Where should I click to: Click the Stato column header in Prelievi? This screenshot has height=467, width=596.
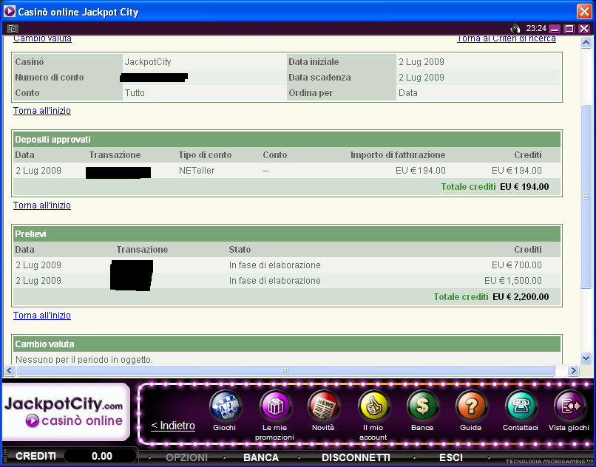coord(240,250)
